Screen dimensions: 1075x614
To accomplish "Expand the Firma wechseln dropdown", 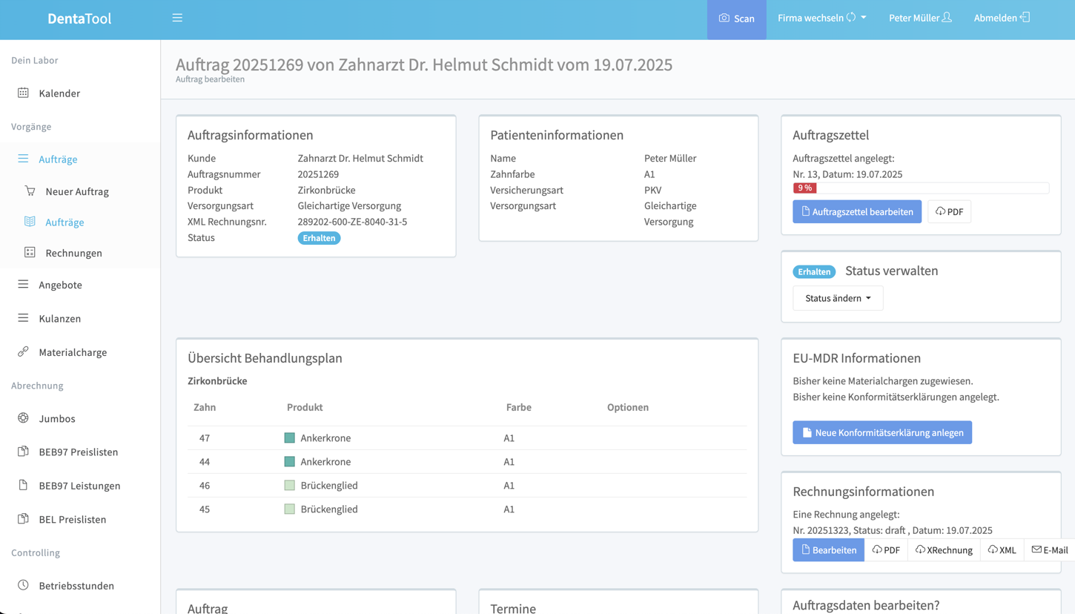I will (x=821, y=18).
